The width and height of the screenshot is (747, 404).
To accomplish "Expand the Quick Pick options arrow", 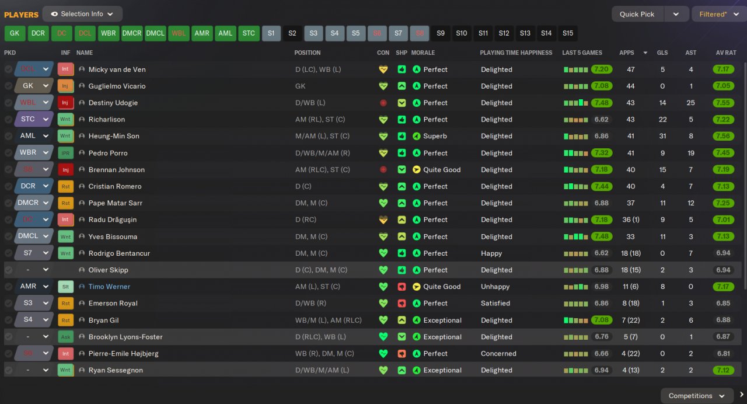I will pos(676,14).
